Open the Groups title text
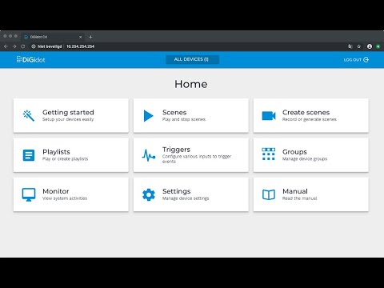 point(294,152)
